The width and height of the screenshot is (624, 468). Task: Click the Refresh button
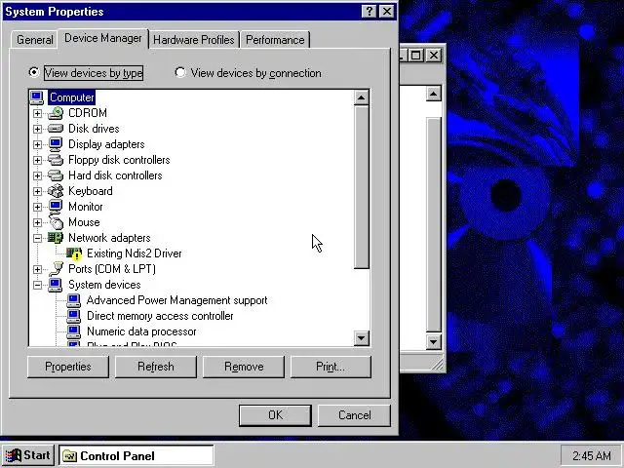(x=156, y=367)
